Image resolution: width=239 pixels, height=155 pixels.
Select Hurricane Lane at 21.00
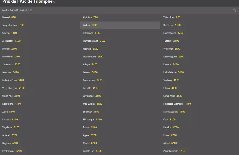click(102, 41)
